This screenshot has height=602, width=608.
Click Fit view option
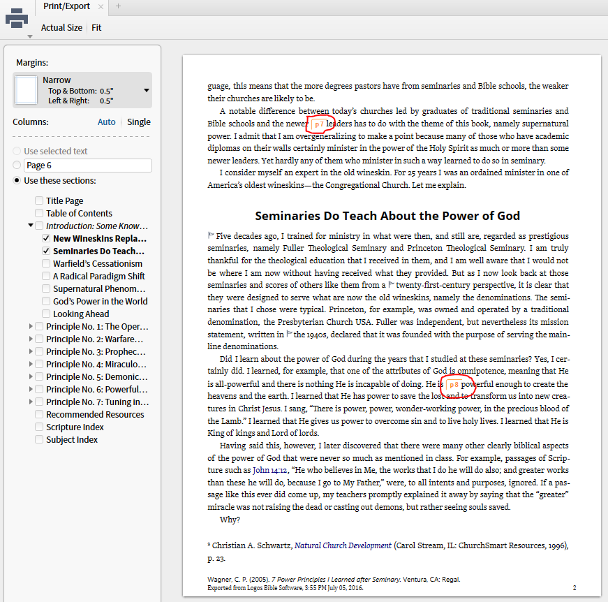click(x=96, y=28)
